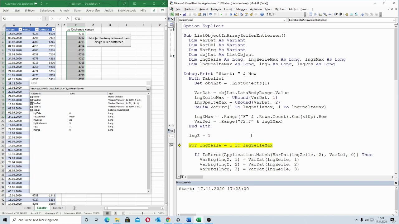Open the Umsatz column filter dropdown
The height and width of the screenshot is (224, 399).
[x=53, y=30]
